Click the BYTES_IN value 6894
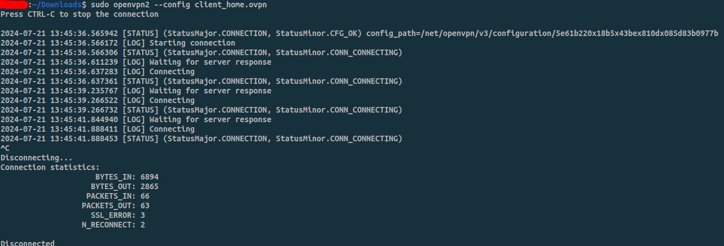This screenshot has height=246, width=724. point(150,177)
